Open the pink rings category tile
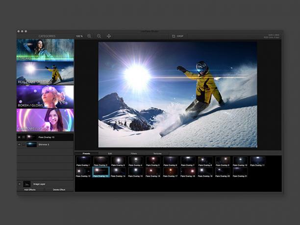This screenshot has width=300, height=225. 45,120
